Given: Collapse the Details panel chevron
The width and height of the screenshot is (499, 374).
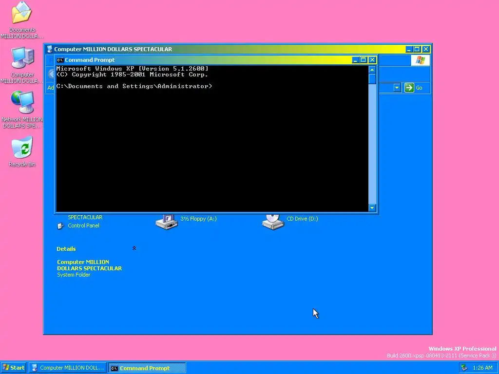Looking at the screenshot, I should point(134,248).
